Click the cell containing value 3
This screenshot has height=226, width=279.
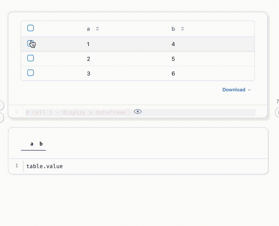pyautogui.click(x=88, y=74)
